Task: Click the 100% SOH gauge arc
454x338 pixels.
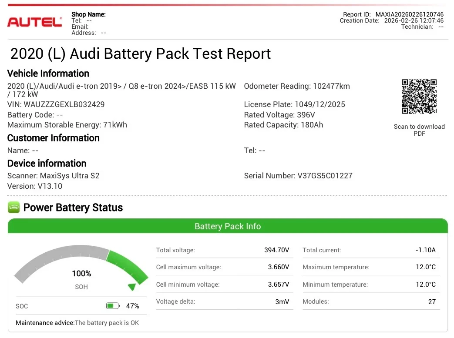Action: 81,264
